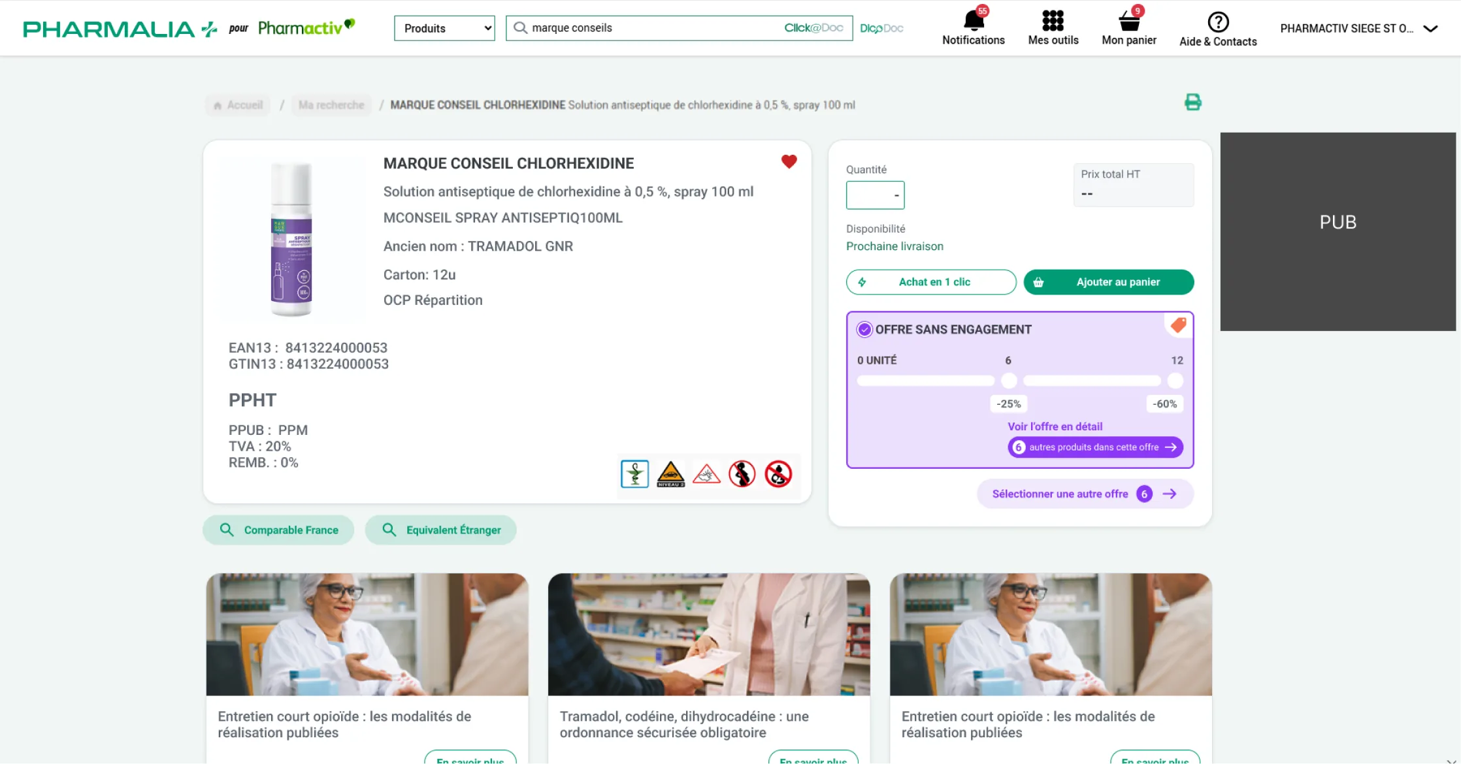1461x764 pixels.
Task: Open the Quantité selector field
Action: (x=875, y=195)
